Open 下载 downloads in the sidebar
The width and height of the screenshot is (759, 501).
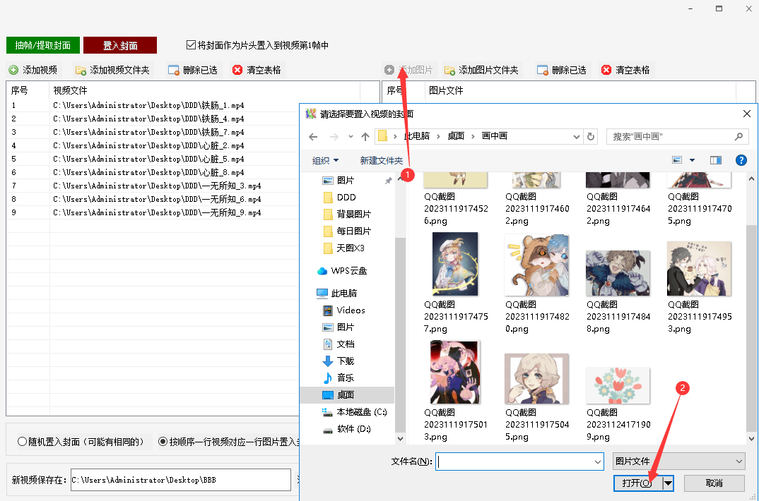click(339, 361)
